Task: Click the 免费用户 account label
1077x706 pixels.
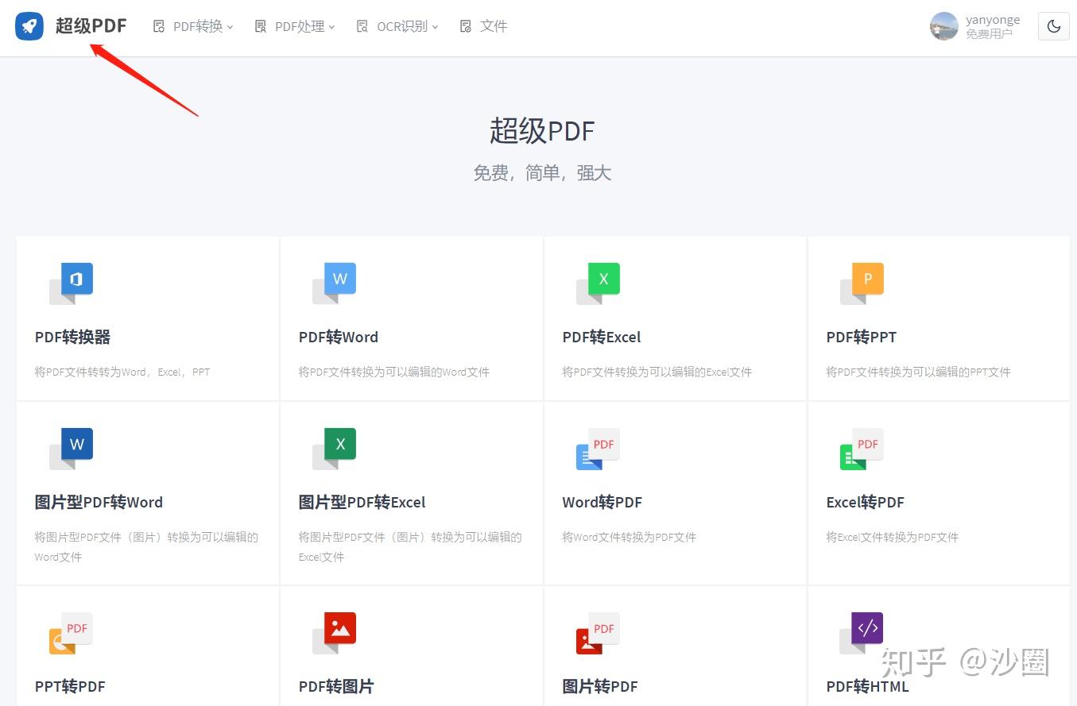Action: coord(990,34)
